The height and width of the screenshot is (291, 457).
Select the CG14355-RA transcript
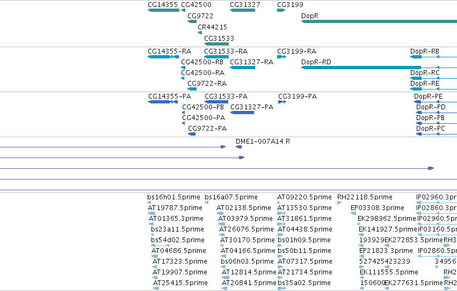(163, 57)
